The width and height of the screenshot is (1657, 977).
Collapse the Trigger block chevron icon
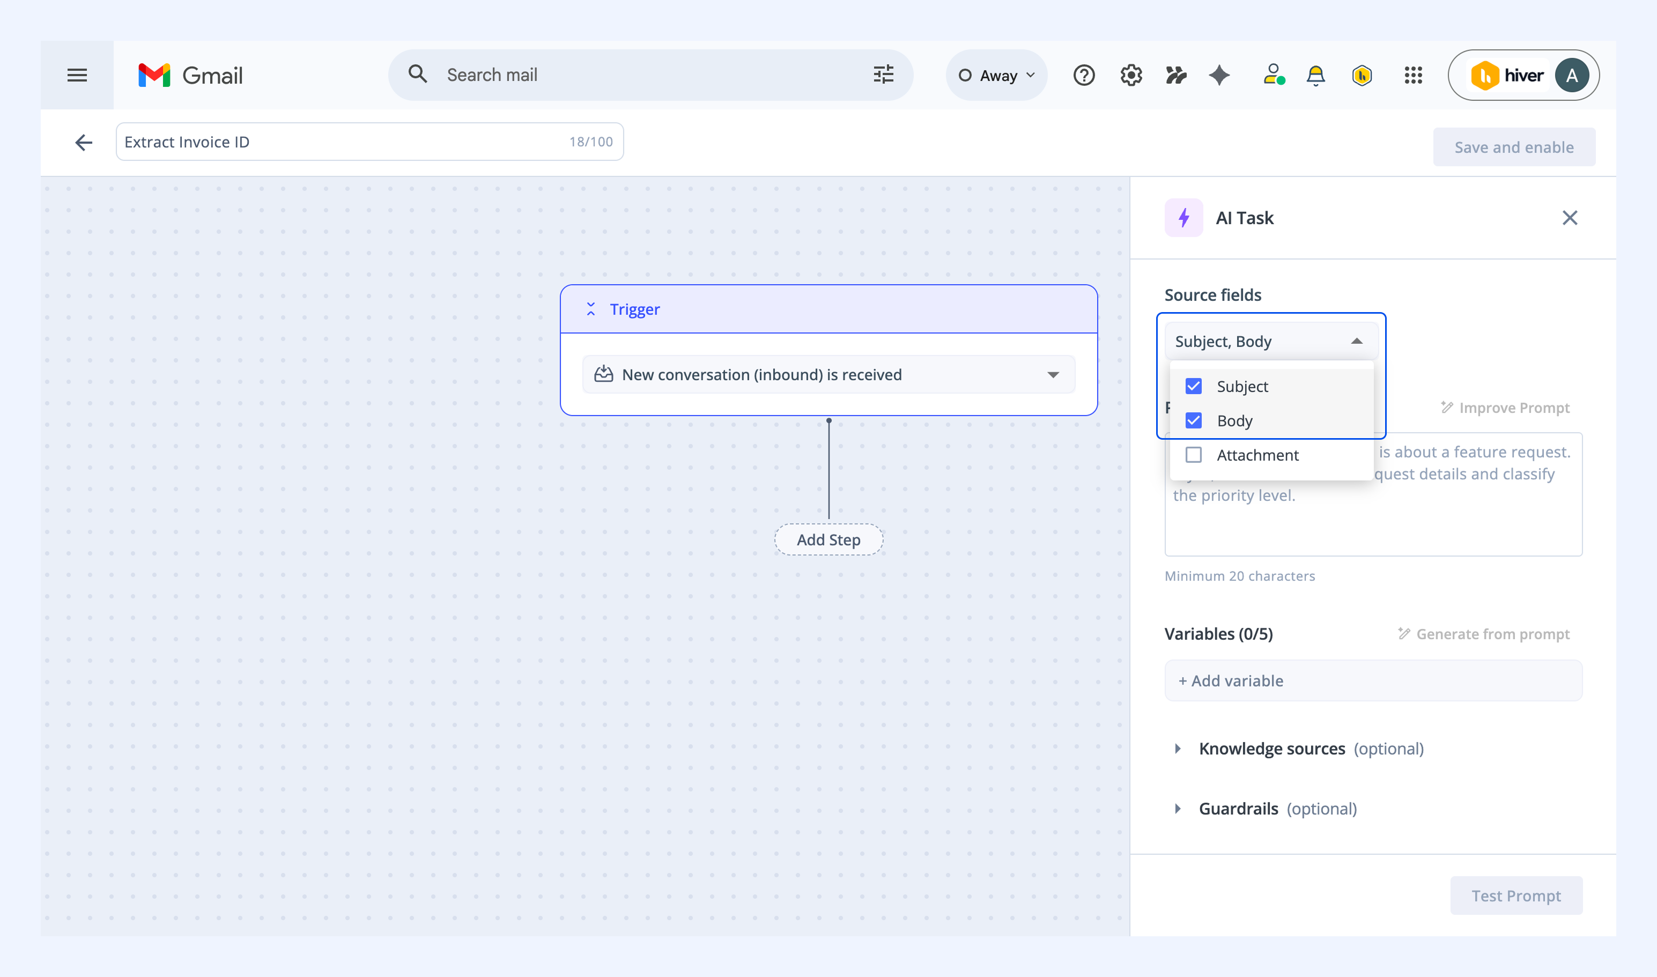click(x=590, y=309)
